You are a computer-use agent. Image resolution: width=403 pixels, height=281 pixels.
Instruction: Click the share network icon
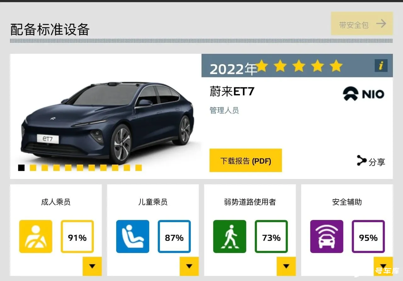point(361,161)
